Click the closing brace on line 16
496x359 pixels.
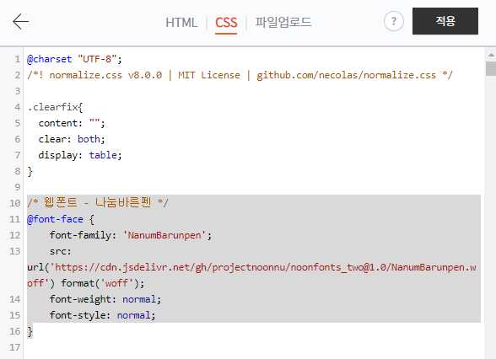click(30, 331)
